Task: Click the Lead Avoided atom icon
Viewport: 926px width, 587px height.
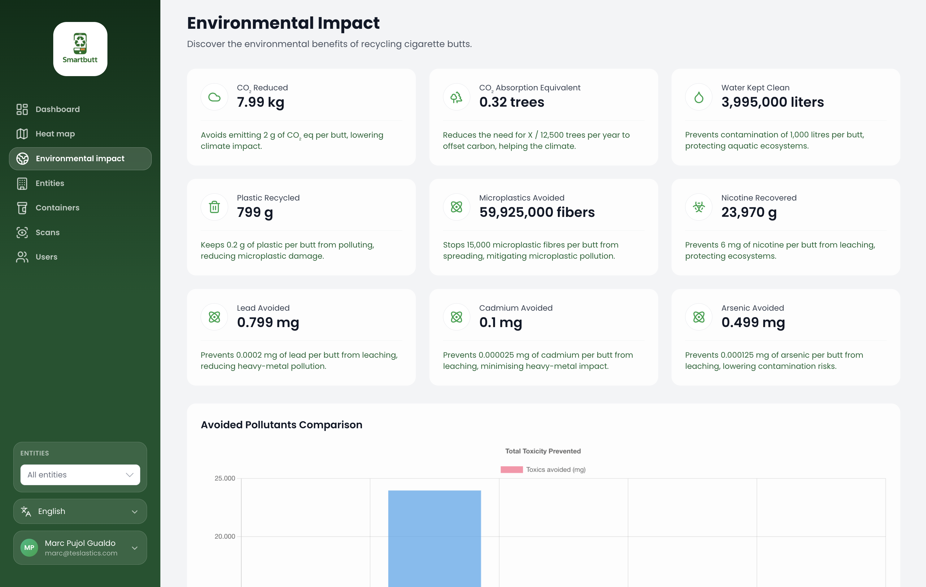Action: [214, 317]
